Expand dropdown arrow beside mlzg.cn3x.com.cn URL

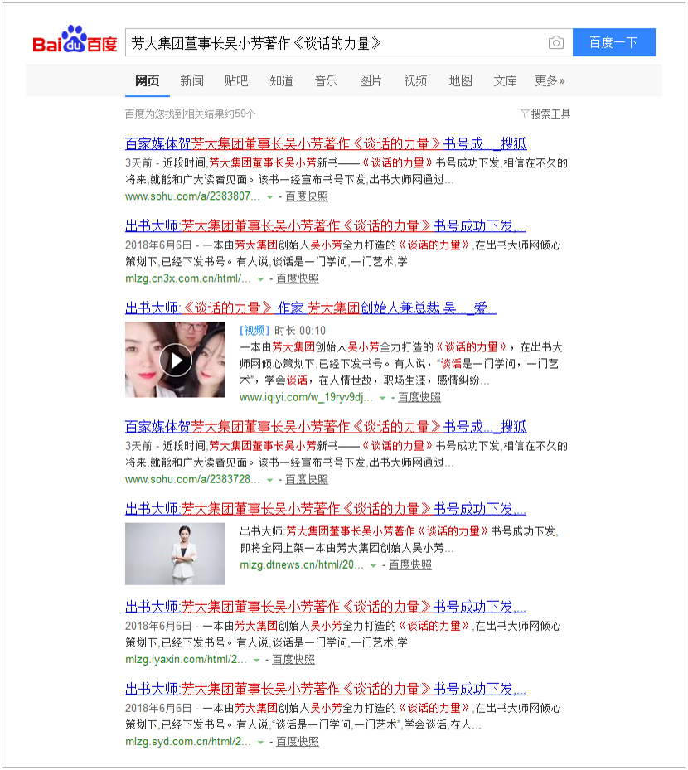point(260,279)
